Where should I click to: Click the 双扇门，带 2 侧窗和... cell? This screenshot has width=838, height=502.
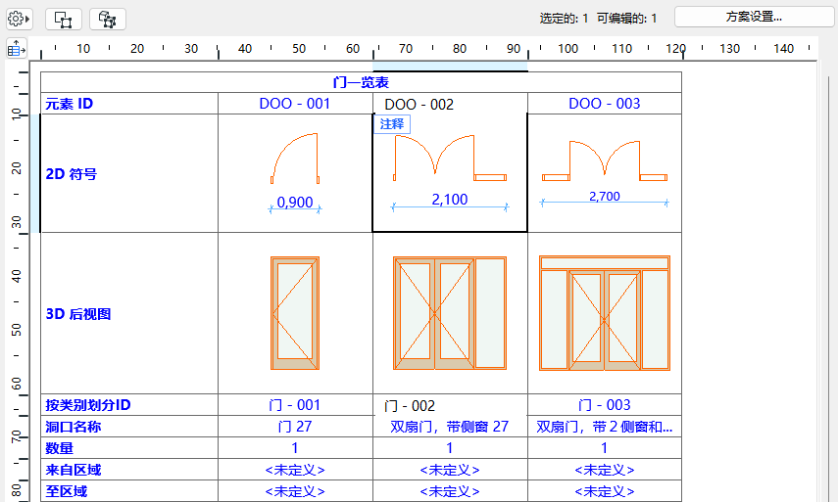(605, 427)
